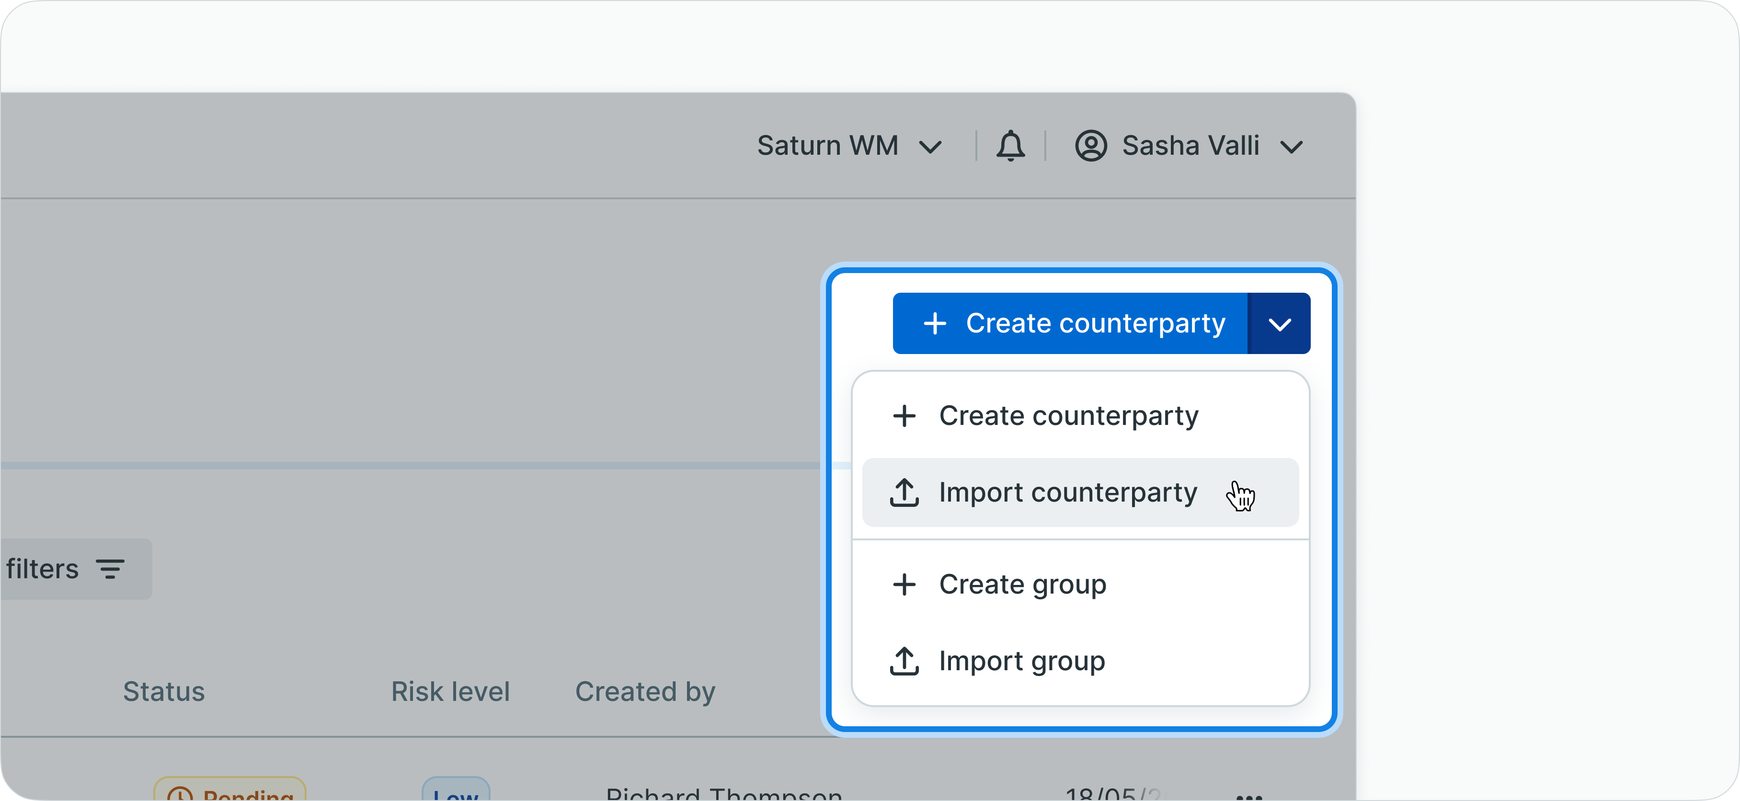
Task: Click the notification bell icon
Action: (x=1010, y=146)
